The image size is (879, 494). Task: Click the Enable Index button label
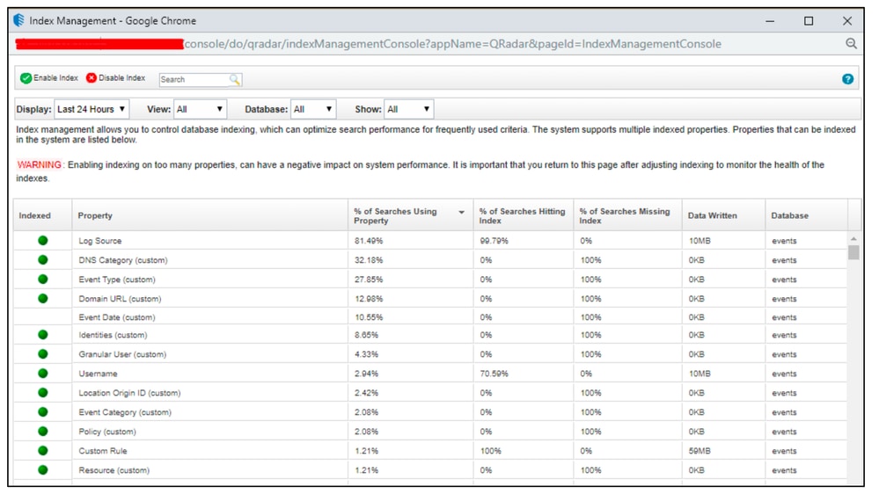[x=55, y=78]
